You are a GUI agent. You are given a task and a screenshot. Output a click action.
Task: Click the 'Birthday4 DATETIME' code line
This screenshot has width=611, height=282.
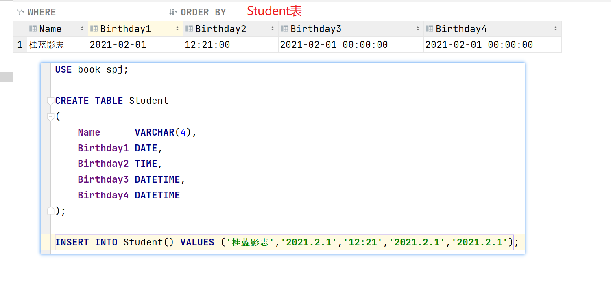(x=129, y=195)
